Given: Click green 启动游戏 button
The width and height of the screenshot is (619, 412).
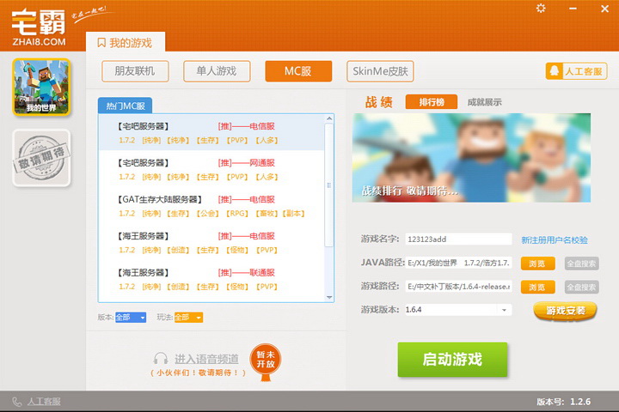Looking at the screenshot, I should coord(452,360).
